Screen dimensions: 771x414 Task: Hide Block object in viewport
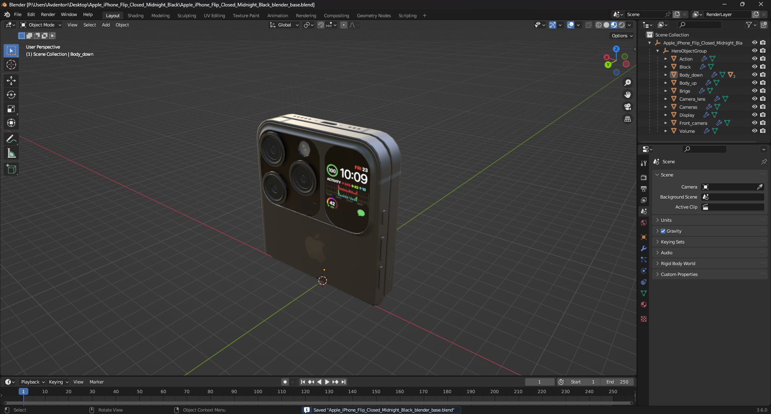coord(755,67)
